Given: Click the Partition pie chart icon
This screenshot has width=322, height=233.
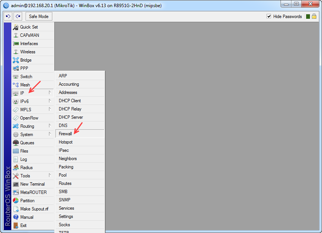Looking at the screenshot, I should point(16,201).
